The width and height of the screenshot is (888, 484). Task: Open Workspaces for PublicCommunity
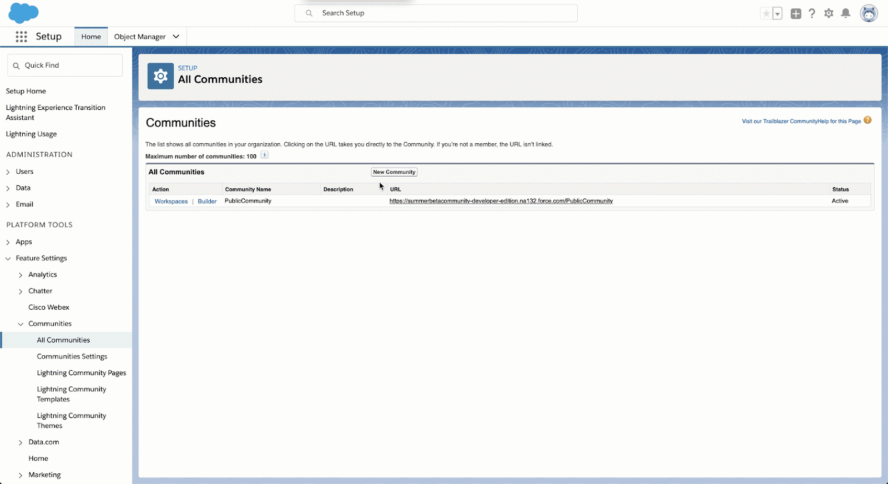(x=171, y=201)
